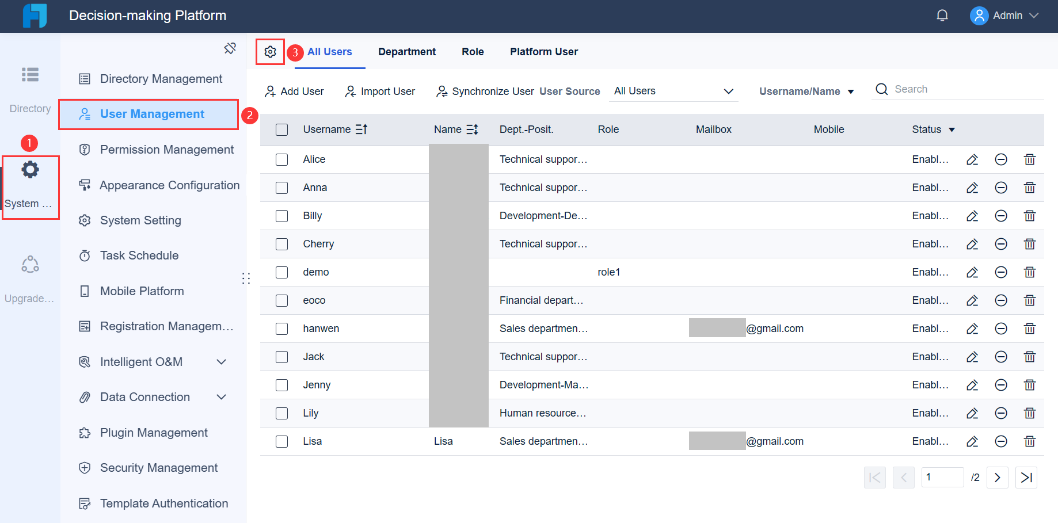Viewport: 1058px width, 523px height.
Task: Expand the Intelligent O&M menu item
Action: click(x=140, y=362)
